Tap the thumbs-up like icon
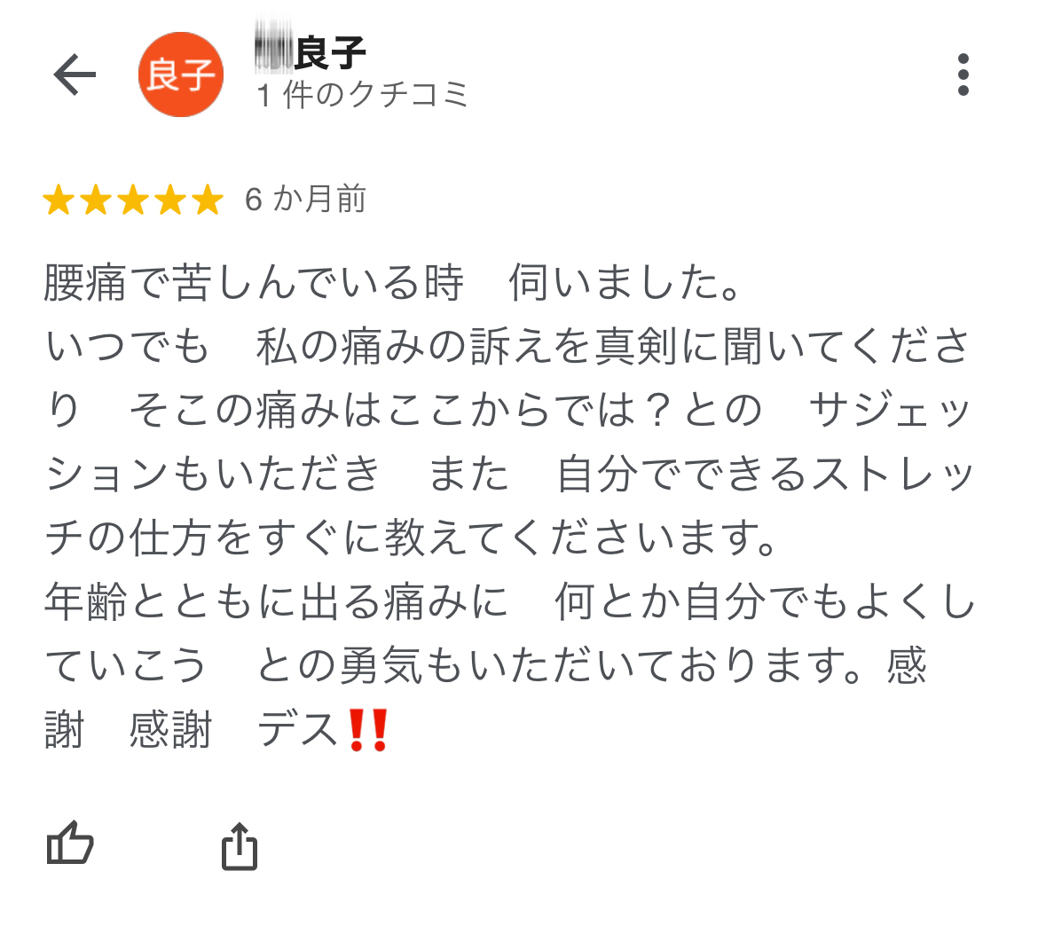This screenshot has height=942, width=1038. (70, 843)
